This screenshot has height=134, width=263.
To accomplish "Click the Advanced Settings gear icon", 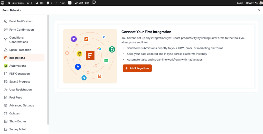I will [x=6, y=105].
